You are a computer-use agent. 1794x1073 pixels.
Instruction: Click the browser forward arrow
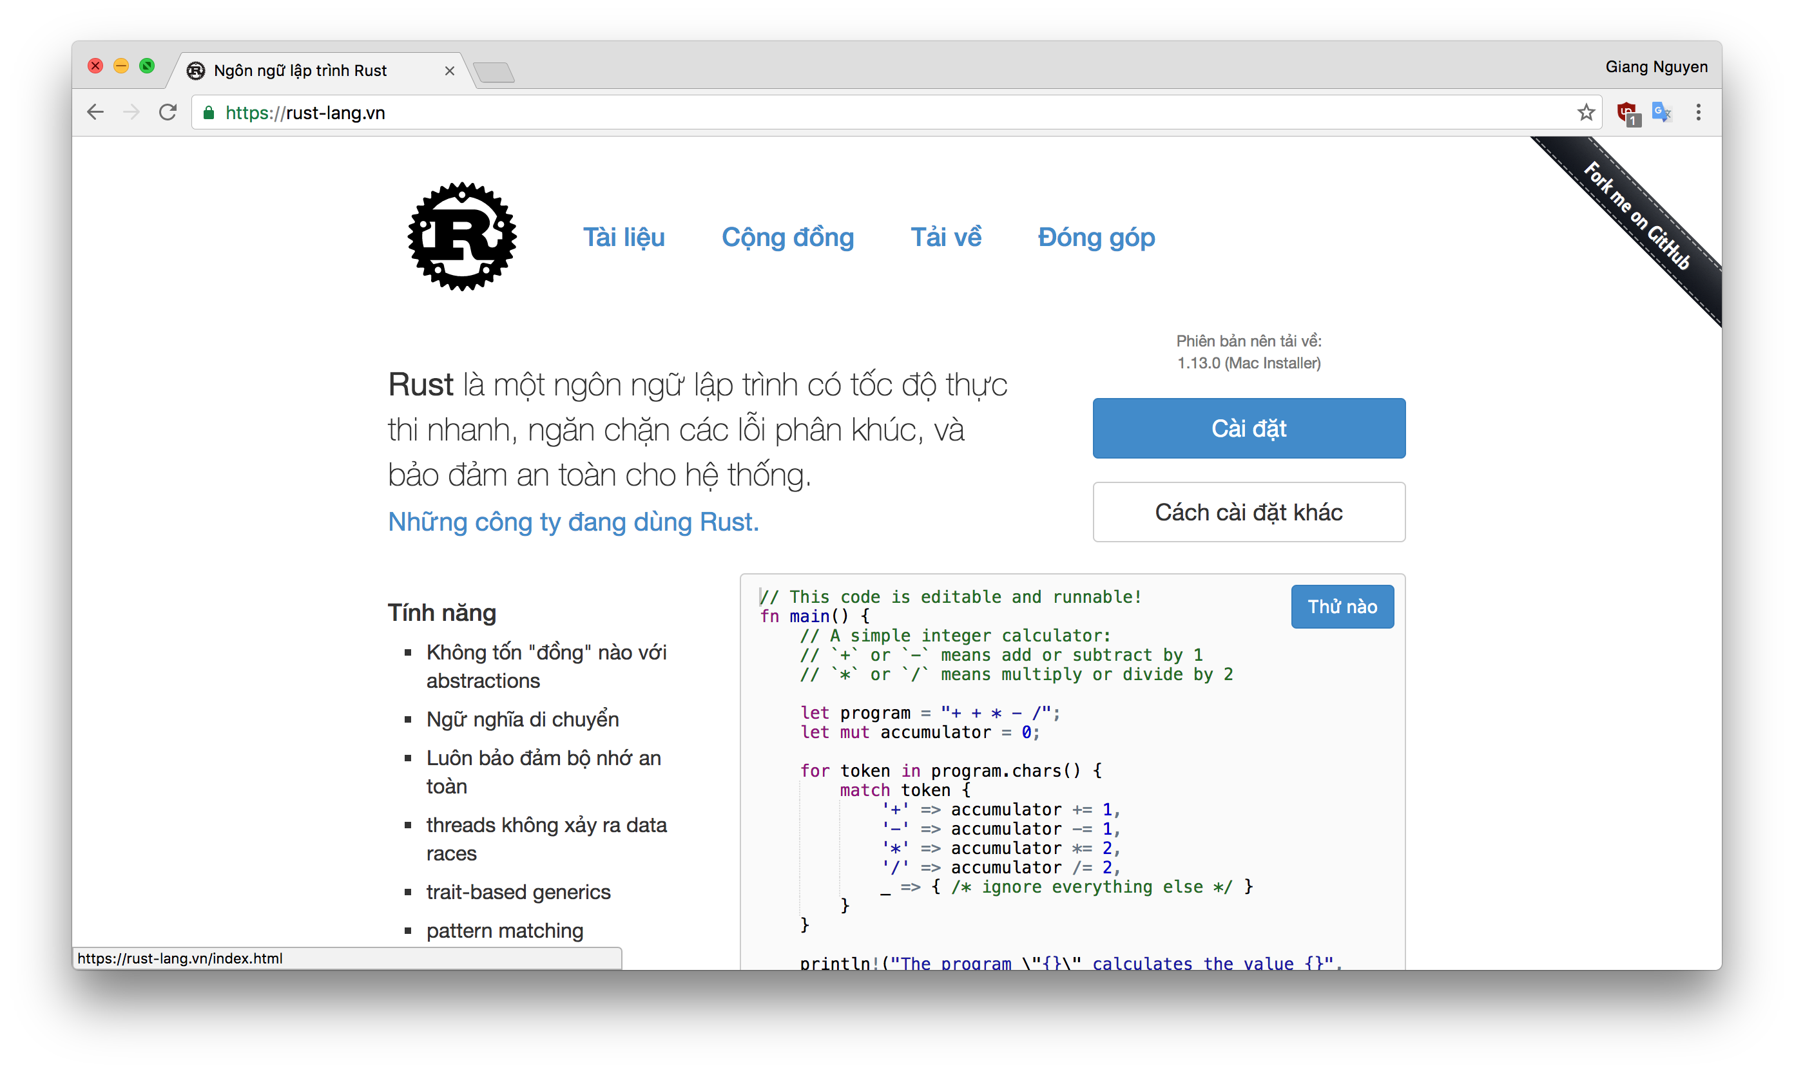131,112
